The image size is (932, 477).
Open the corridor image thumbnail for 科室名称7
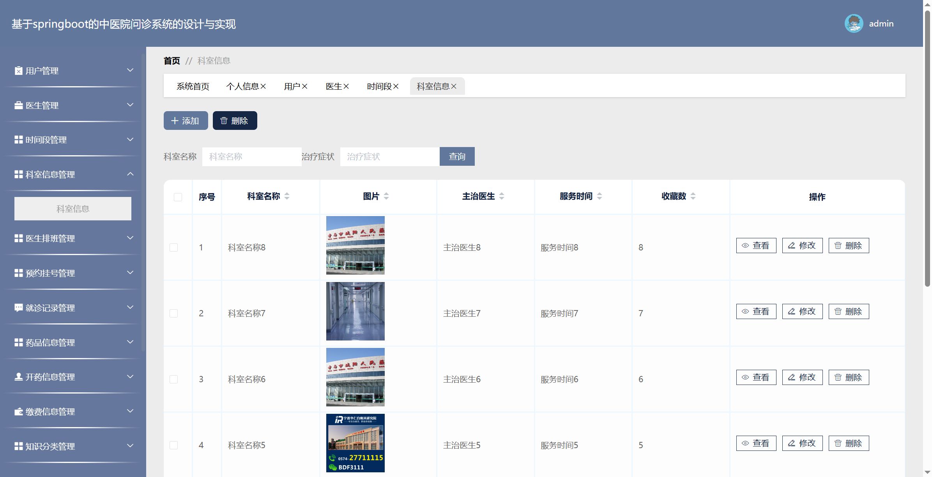tap(355, 311)
